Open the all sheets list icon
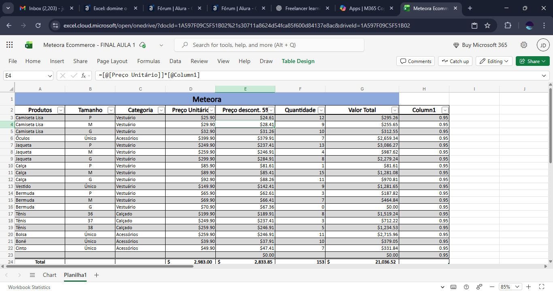The height and width of the screenshot is (291, 553). click(x=32, y=275)
